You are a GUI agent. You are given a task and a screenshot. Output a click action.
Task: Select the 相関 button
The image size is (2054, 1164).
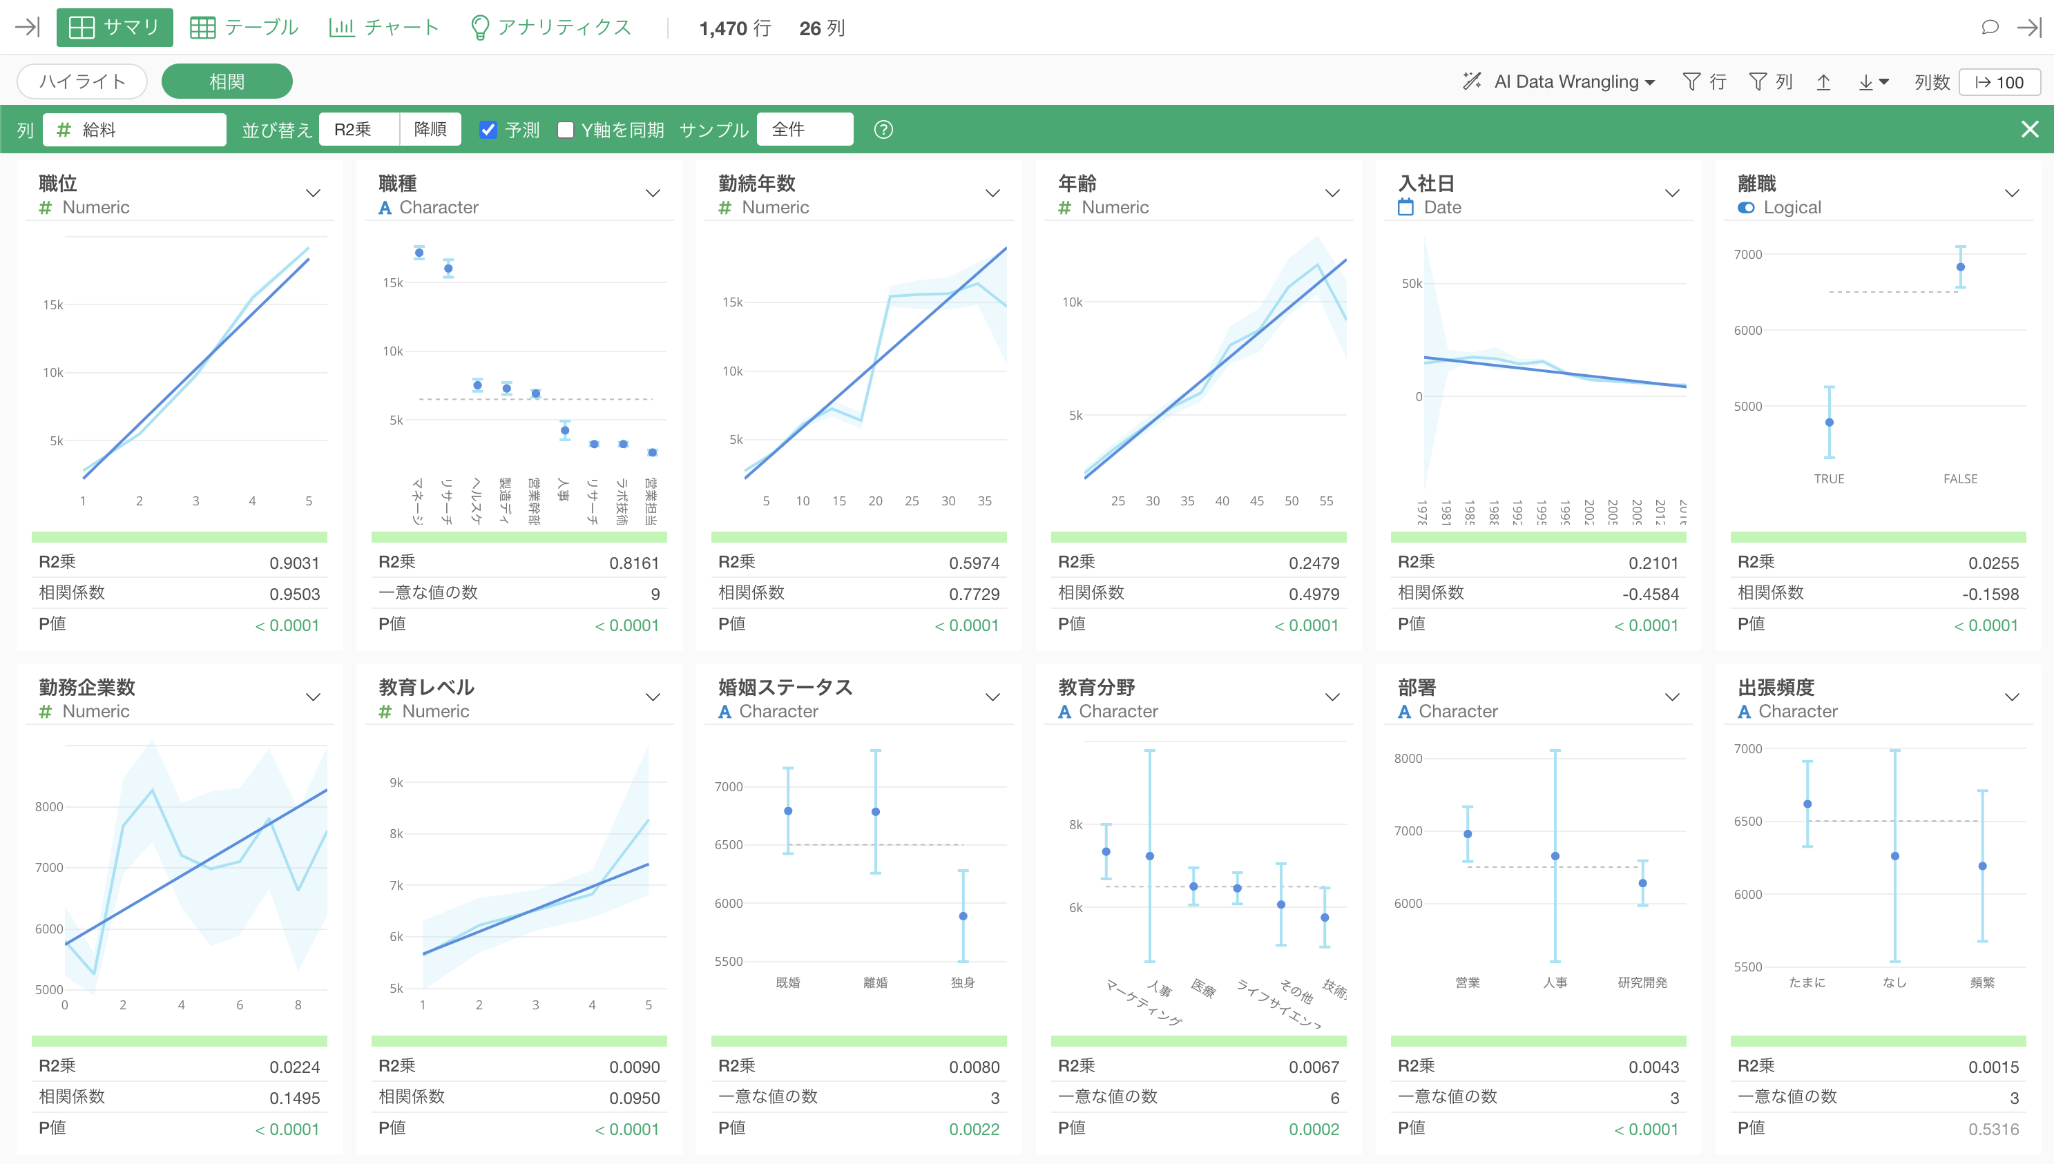tap(227, 81)
